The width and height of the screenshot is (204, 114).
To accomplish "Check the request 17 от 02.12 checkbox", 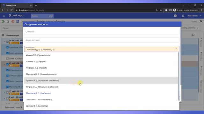I will [x=7, y=92].
